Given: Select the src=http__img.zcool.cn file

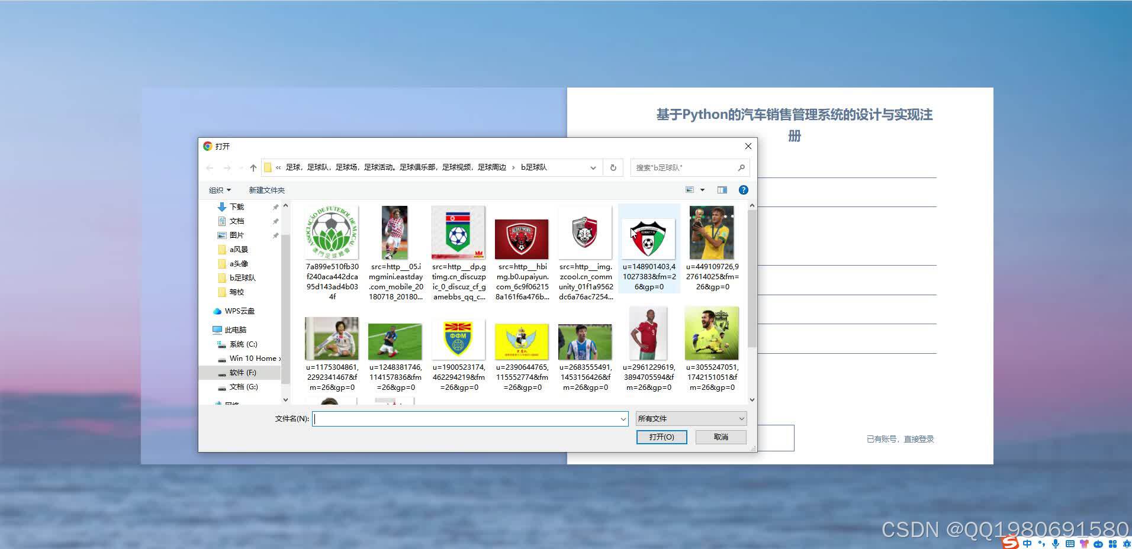Looking at the screenshot, I should tap(586, 253).
